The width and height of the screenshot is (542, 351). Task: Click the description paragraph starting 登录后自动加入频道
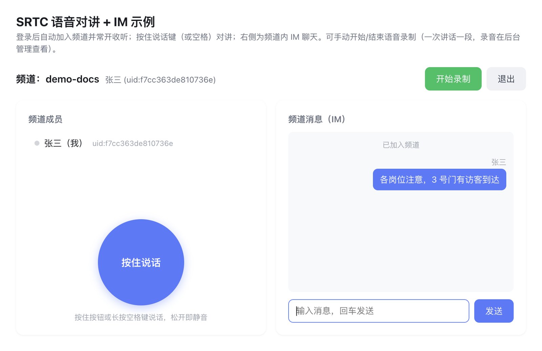[x=268, y=43]
